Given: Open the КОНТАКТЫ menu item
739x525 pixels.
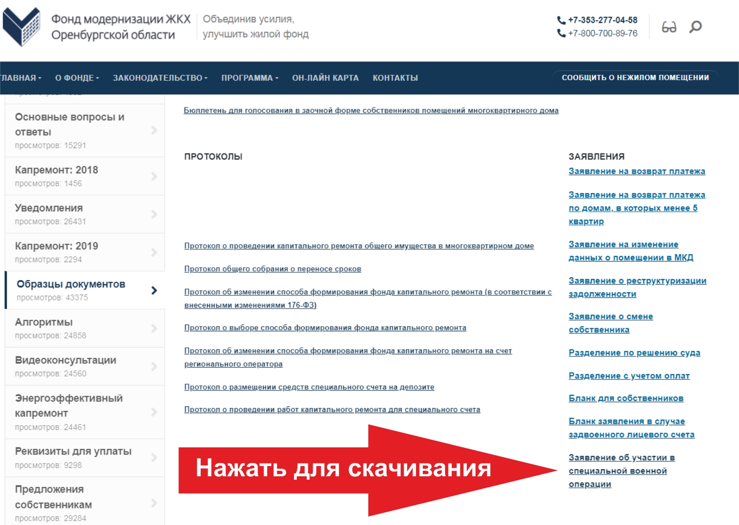Looking at the screenshot, I should tap(395, 78).
